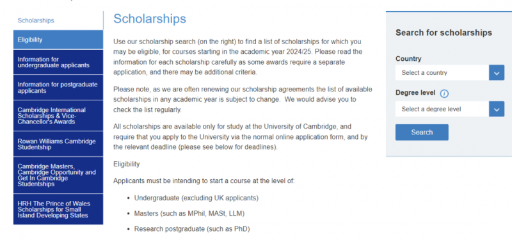Image resolution: width=512 pixels, height=240 pixels.
Task: Open the Eligibility sidebar item
Action: (58, 40)
